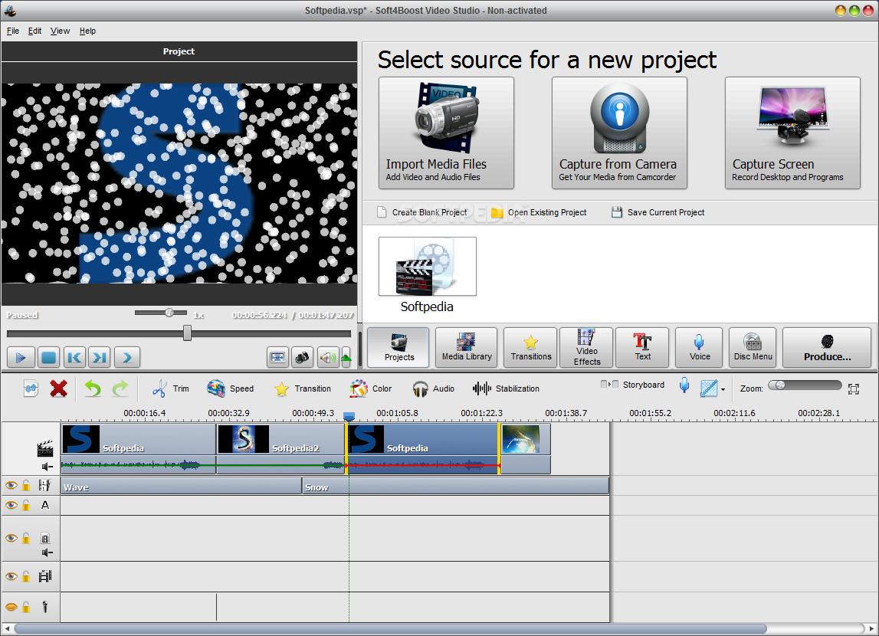Delete the selected clip with red X
The width and height of the screenshot is (879, 636).
[58, 388]
